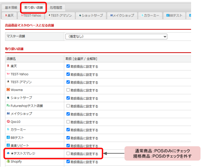This screenshot has width=203, height=168.
Task: Click the Futureshopテスト店舗 store name
Action: click(x=27, y=106)
